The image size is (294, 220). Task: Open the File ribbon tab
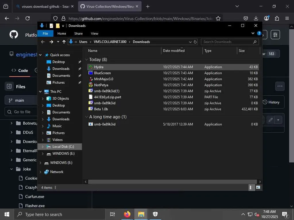45,34
